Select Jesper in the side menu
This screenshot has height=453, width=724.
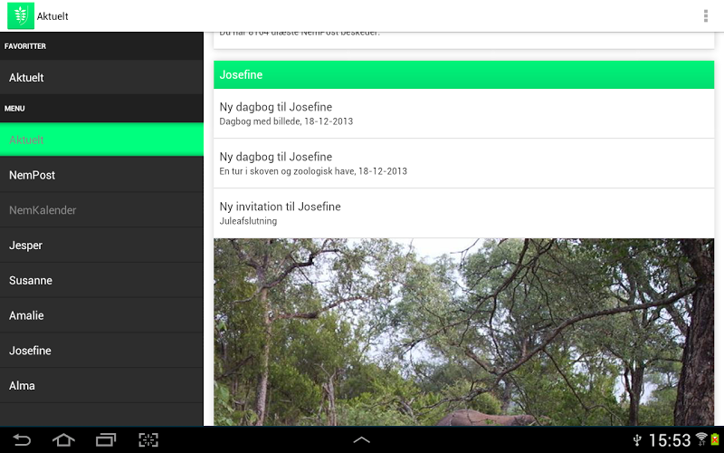coord(101,245)
